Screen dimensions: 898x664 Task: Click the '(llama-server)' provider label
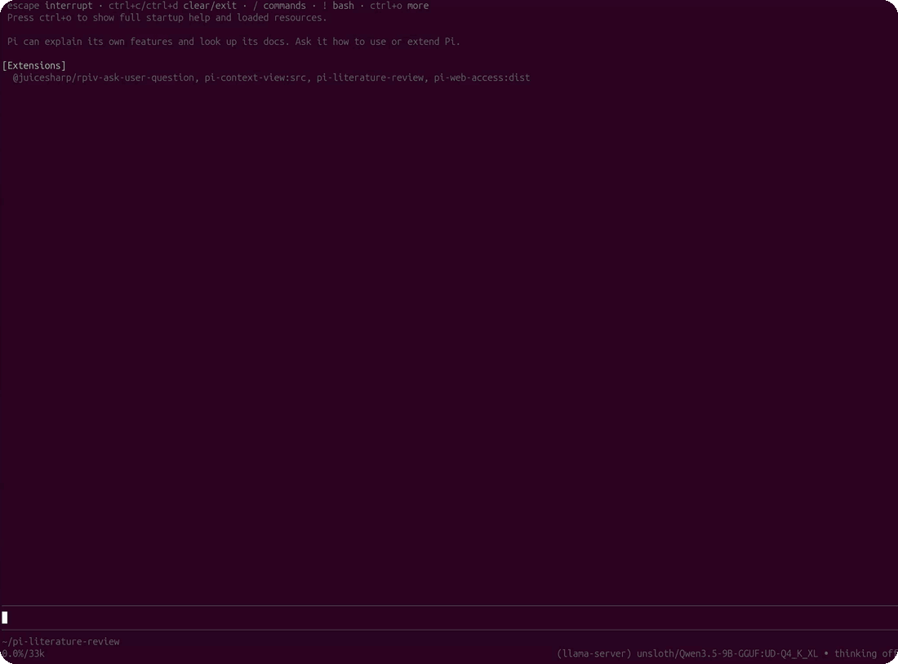pyautogui.click(x=593, y=653)
